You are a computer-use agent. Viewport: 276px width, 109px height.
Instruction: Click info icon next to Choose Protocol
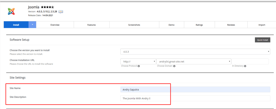[139, 66]
